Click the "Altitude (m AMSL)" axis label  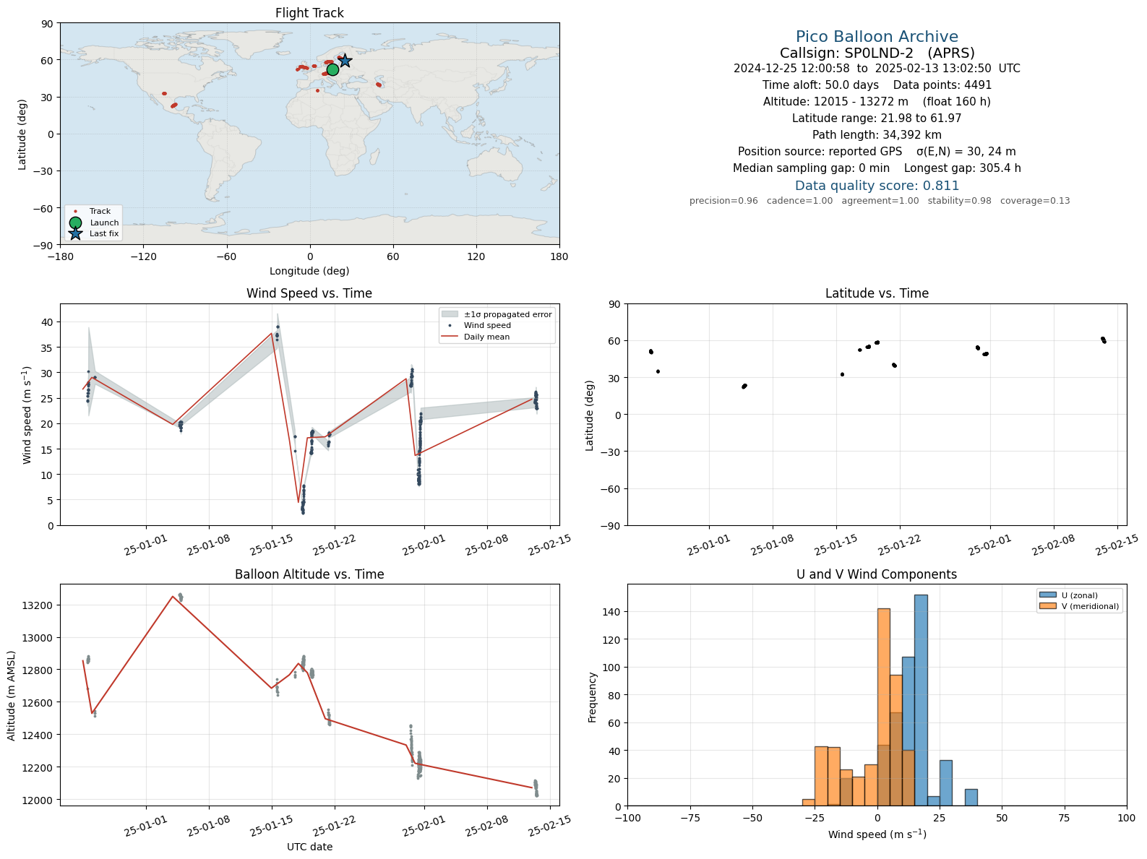point(12,695)
